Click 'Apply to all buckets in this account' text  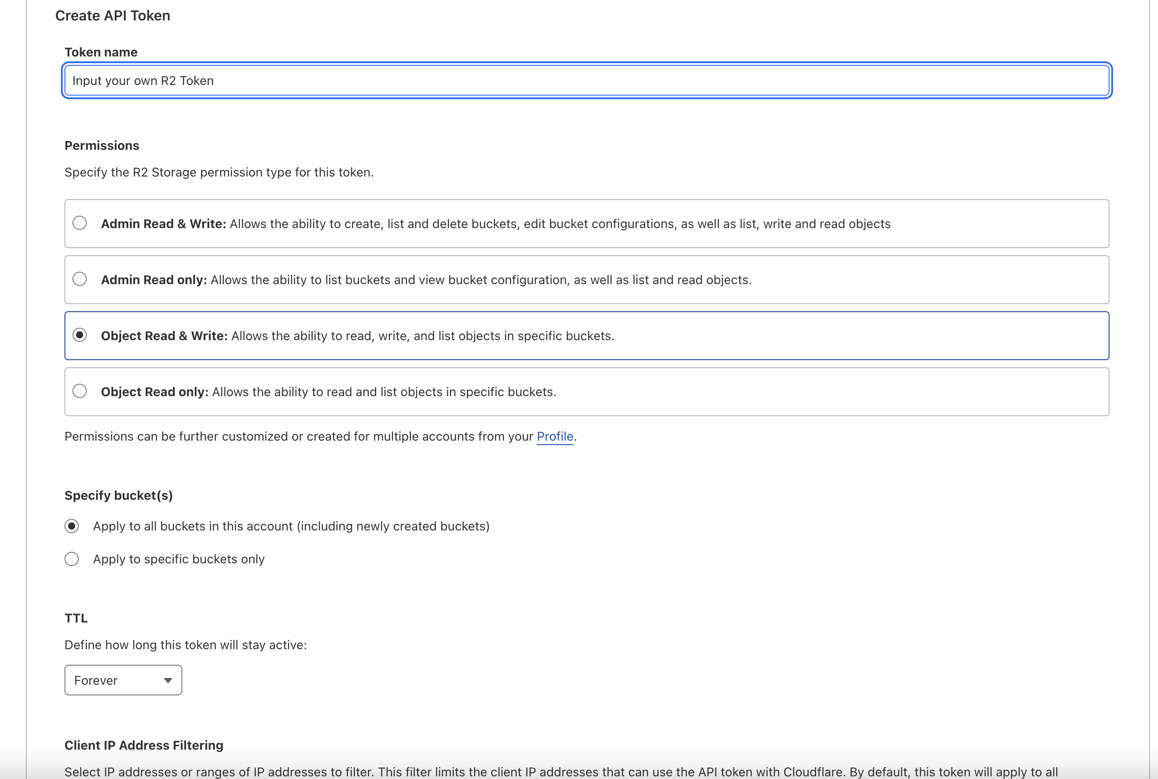291,526
